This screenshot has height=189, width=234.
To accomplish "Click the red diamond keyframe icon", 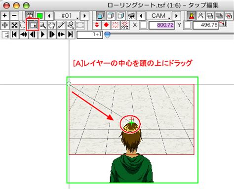I will pyautogui.click(x=106, y=25).
